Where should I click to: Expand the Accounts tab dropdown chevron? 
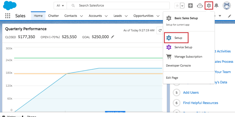click(106, 16)
